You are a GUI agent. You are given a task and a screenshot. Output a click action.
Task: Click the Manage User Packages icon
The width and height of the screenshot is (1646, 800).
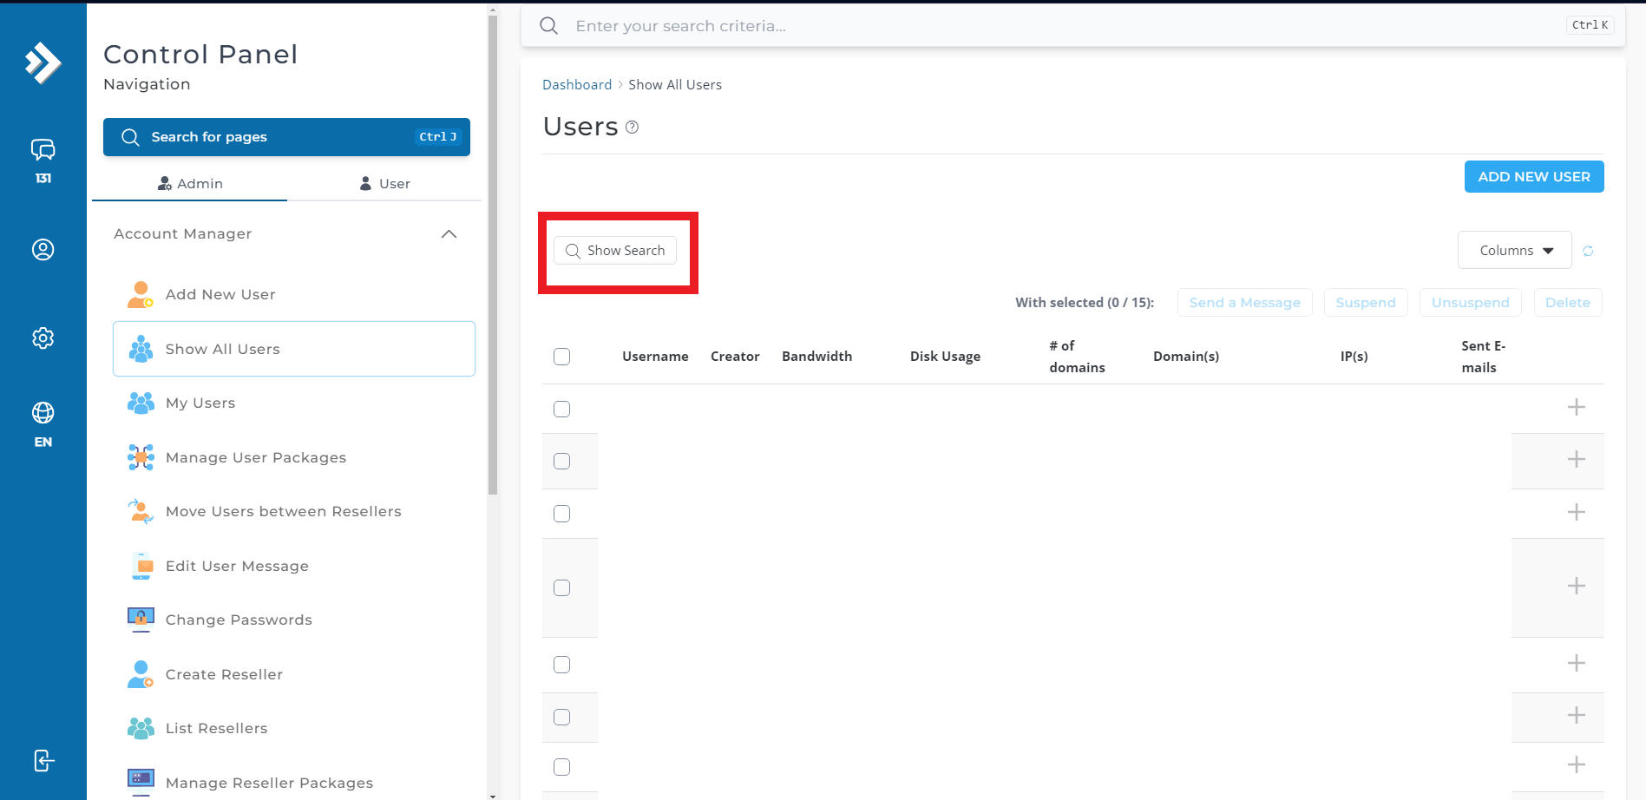coord(141,457)
